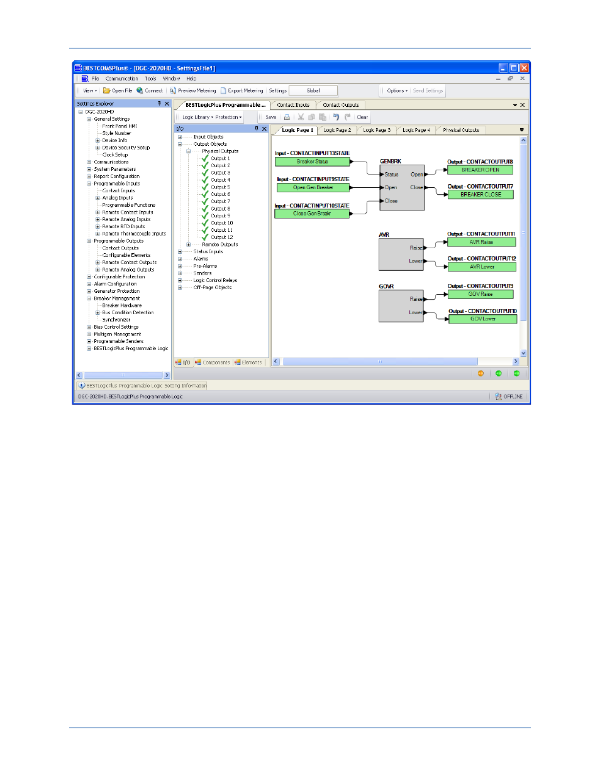
Task: Click the middle green status indicator icon
Action: [x=499, y=373]
